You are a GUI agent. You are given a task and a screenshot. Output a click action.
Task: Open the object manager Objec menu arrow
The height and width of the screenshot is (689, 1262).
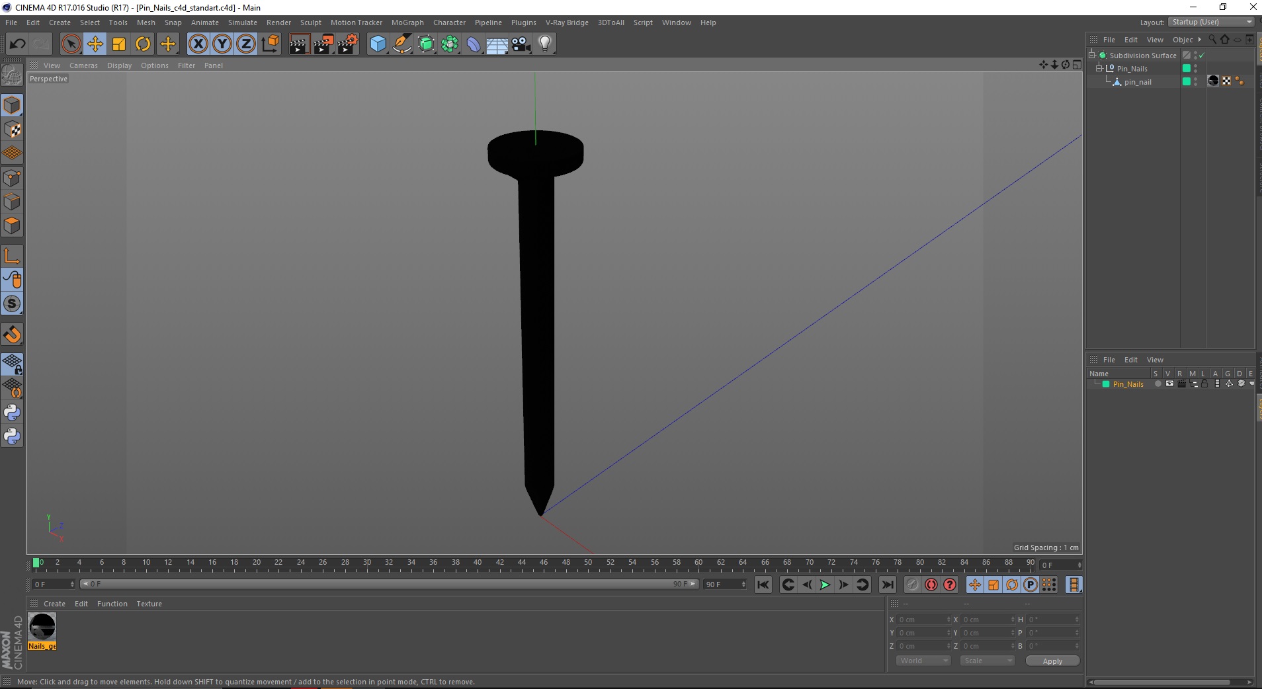pos(1199,40)
